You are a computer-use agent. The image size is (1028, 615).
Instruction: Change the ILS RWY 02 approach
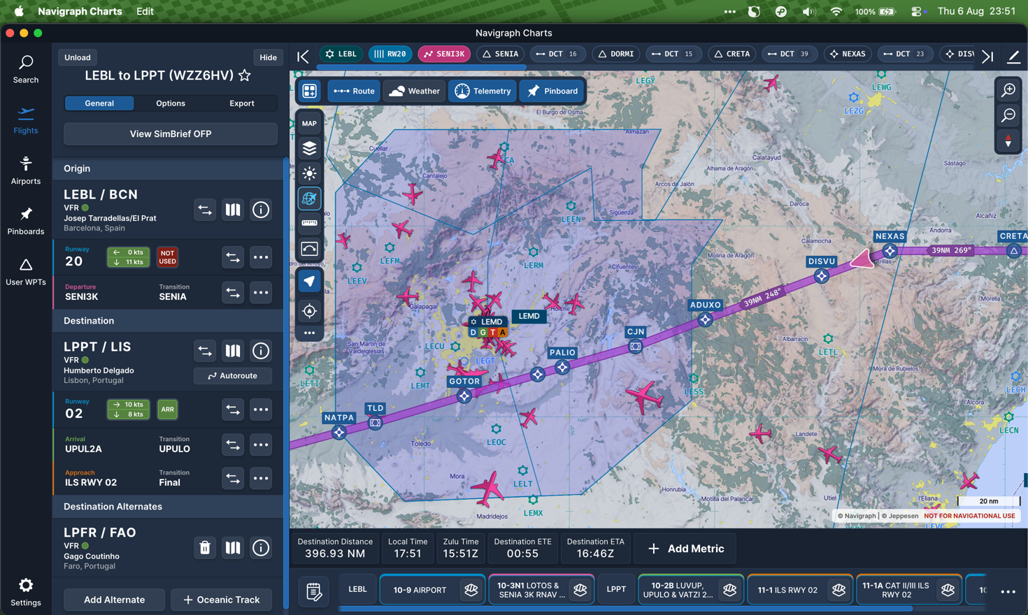coord(233,478)
